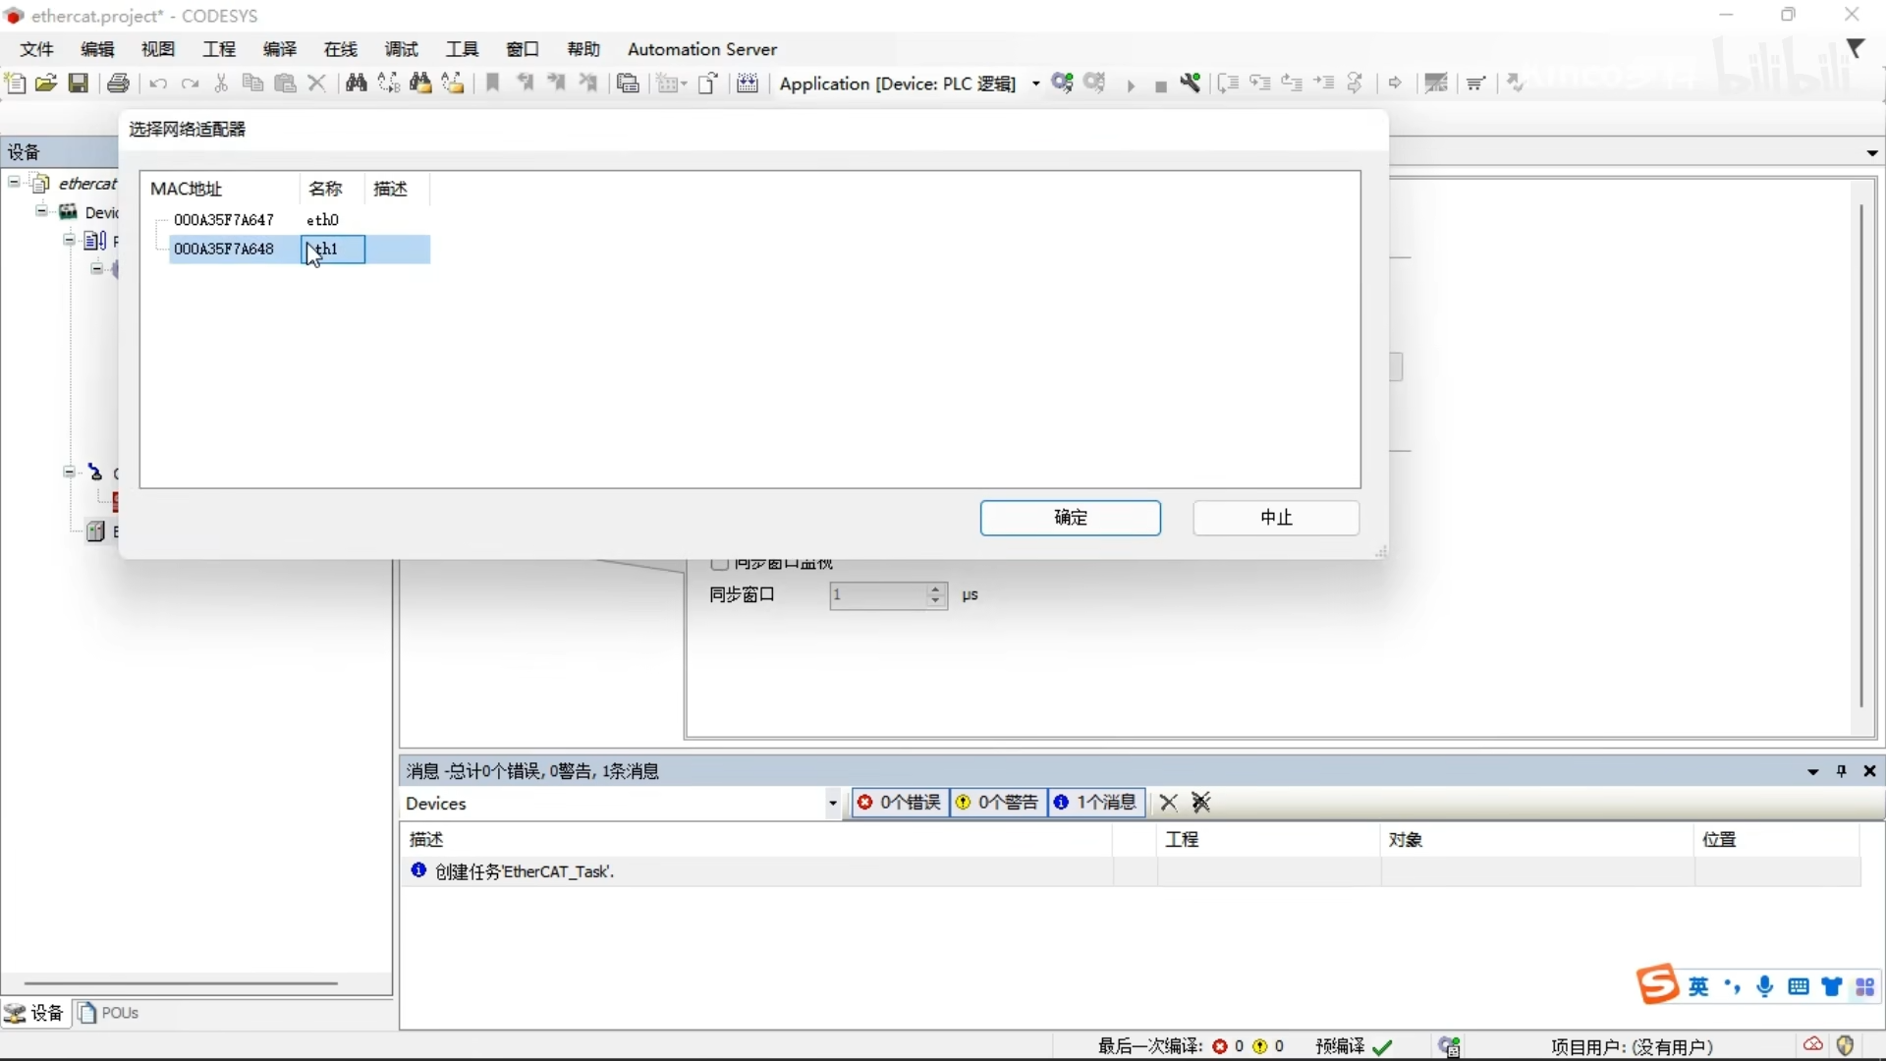The image size is (1886, 1061).
Task: Toggle the 1个消息 messages filter button
Action: (1096, 803)
